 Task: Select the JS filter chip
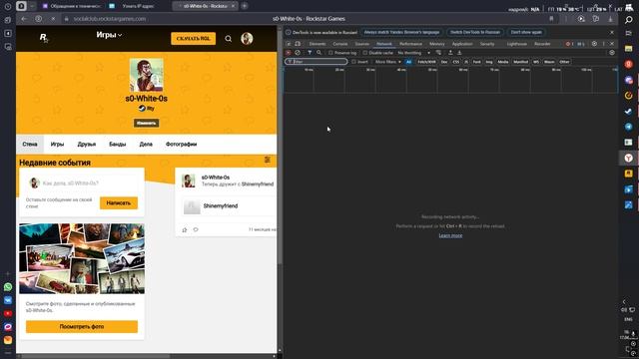466,62
